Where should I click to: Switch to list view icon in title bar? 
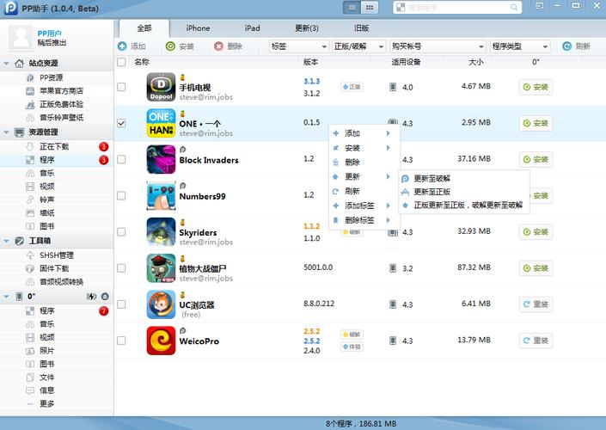(x=352, y=7)
